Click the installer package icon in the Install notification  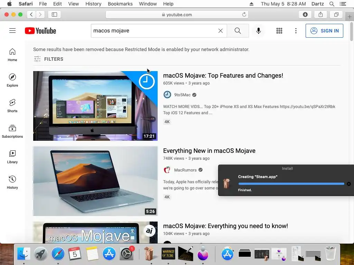click(226, 183)
